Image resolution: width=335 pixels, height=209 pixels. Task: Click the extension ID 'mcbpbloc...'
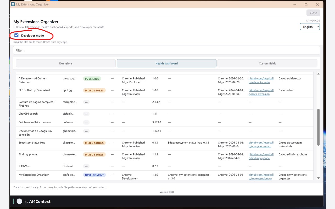70,102
